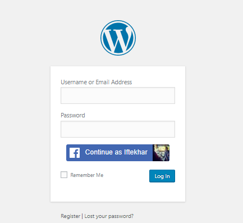Click the WordPress logo above the form

tap(118, 38)
